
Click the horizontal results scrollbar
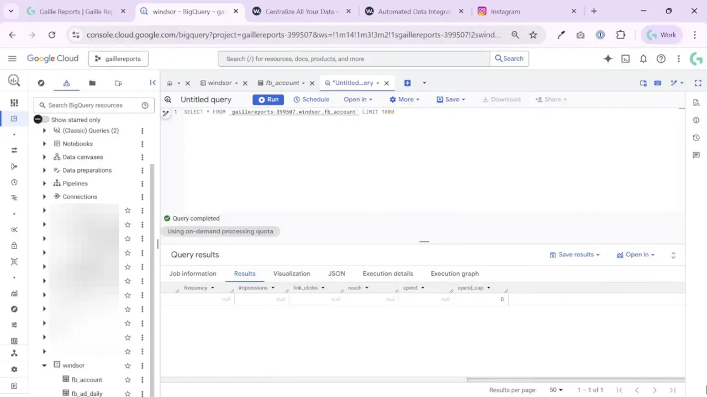575,379
